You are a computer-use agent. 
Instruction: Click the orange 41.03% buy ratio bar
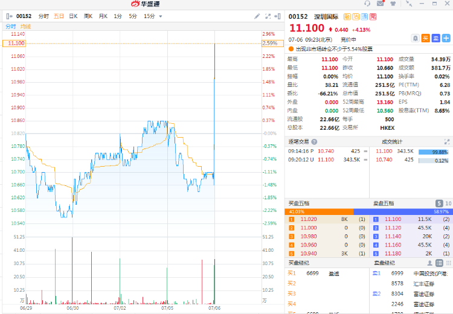click(319, 212)
